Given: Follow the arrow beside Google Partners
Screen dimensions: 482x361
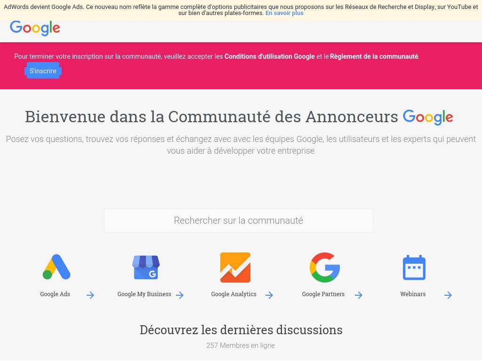Looking at the screenshot, I should point(359,295).
